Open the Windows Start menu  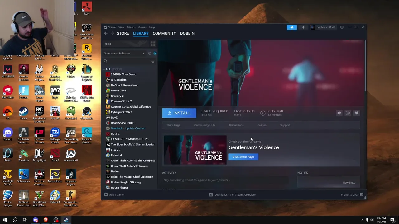[5, 220]
